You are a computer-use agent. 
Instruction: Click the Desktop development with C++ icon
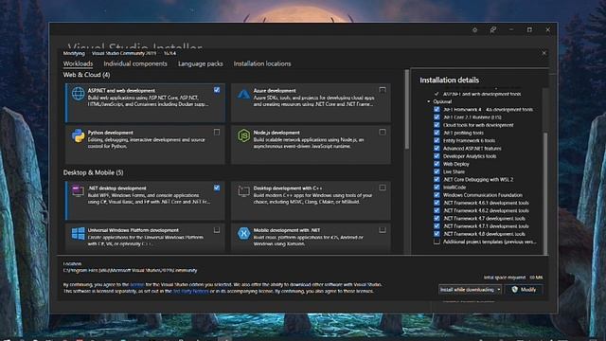click(x=244, y=191)
